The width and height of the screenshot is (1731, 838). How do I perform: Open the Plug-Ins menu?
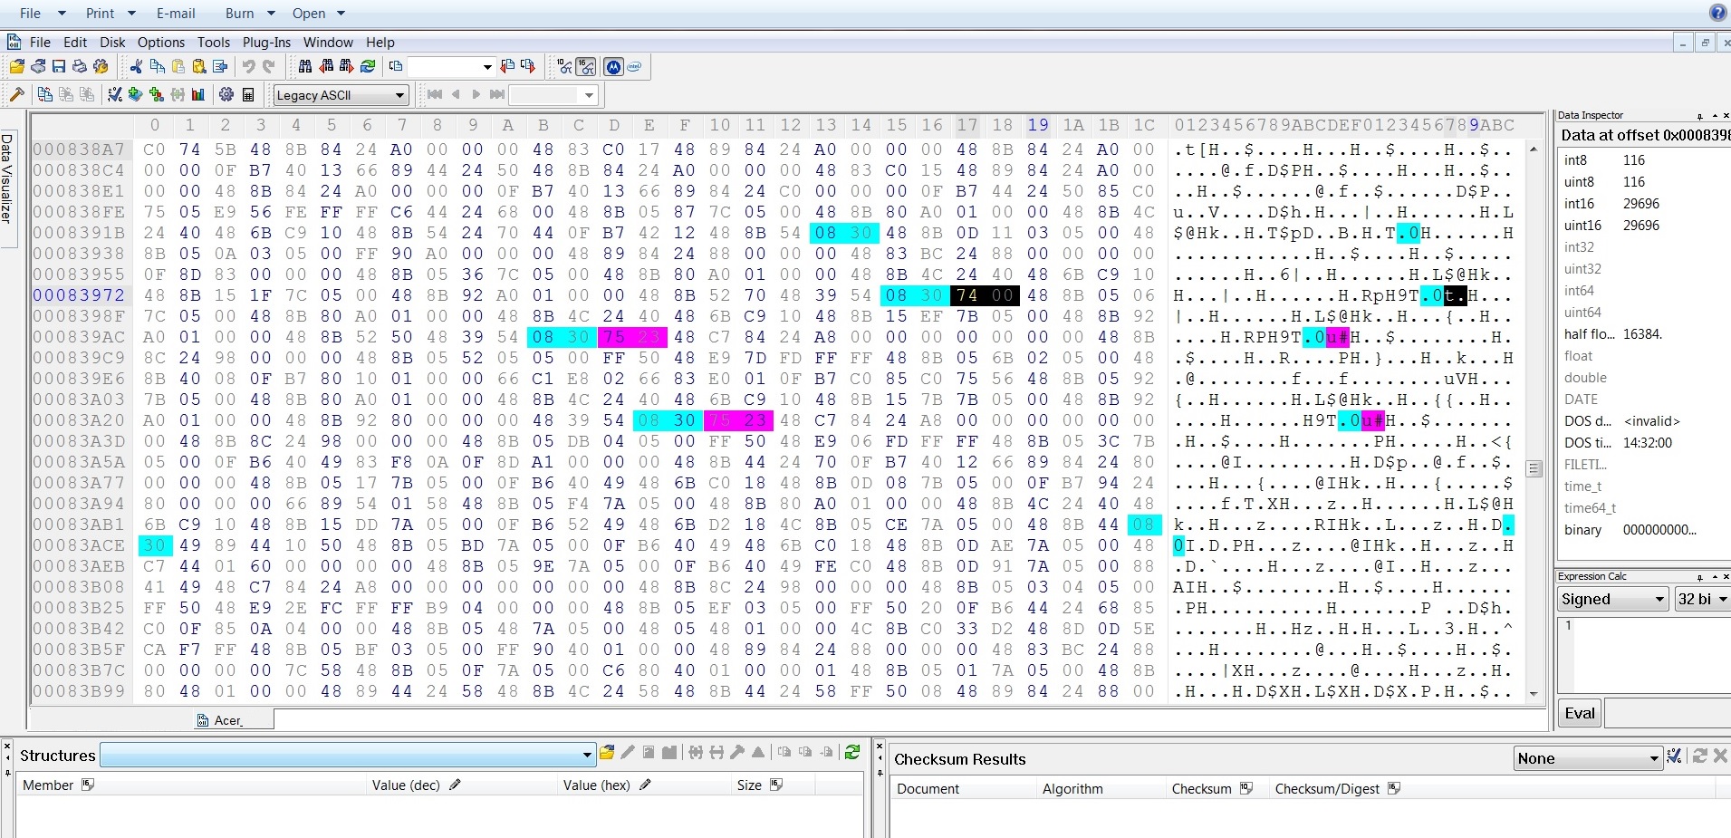pos(266,42)
